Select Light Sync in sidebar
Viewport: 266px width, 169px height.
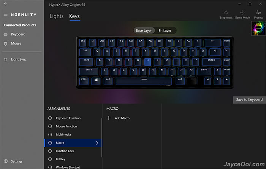pyautogui.click(x=19, y=59)
